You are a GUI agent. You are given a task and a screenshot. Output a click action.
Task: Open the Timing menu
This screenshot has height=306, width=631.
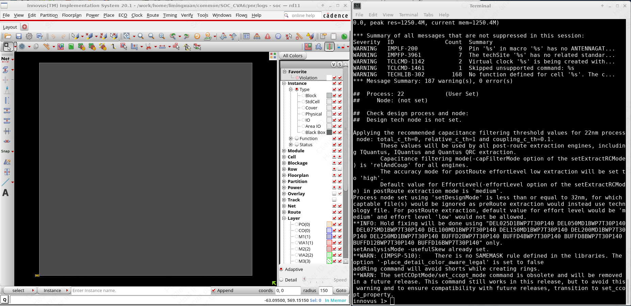170,15
